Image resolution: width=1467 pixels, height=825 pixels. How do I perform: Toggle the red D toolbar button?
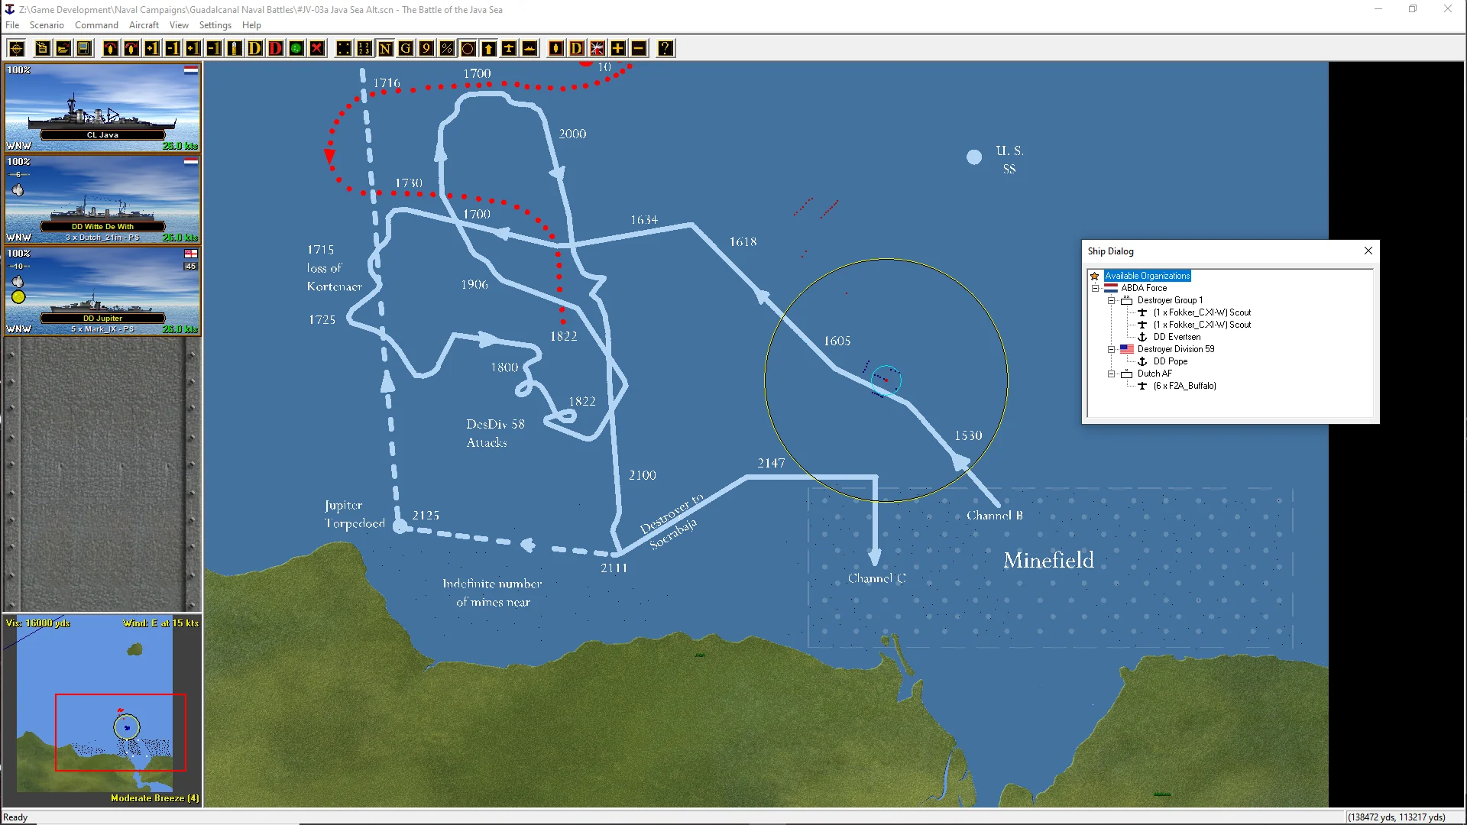(276, 48)
